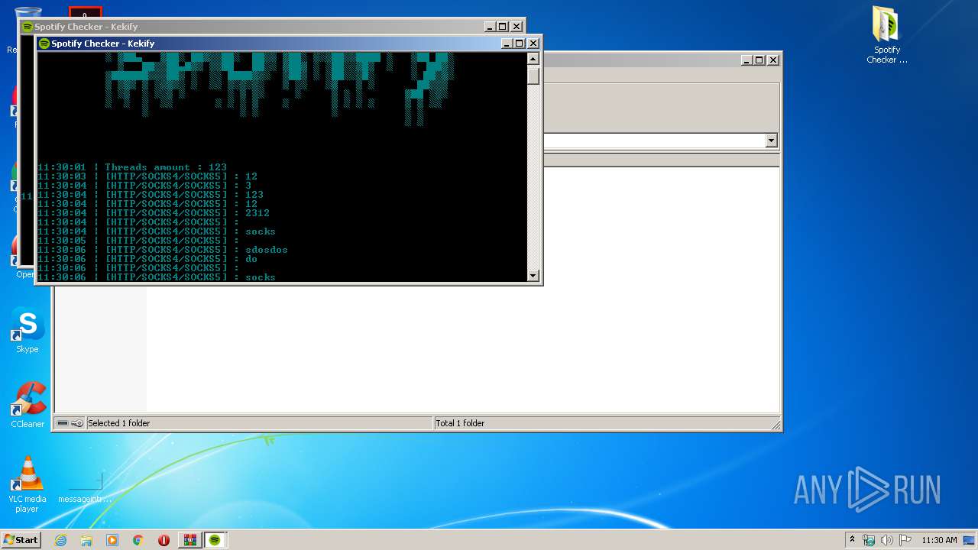The image size is (978, 550).
Task: Switch to Spotify Checker taskbar button
Action: tap(215, 540)
